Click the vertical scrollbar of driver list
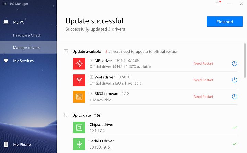The height and width of the screenshot is (153, 247). (245, 61)
